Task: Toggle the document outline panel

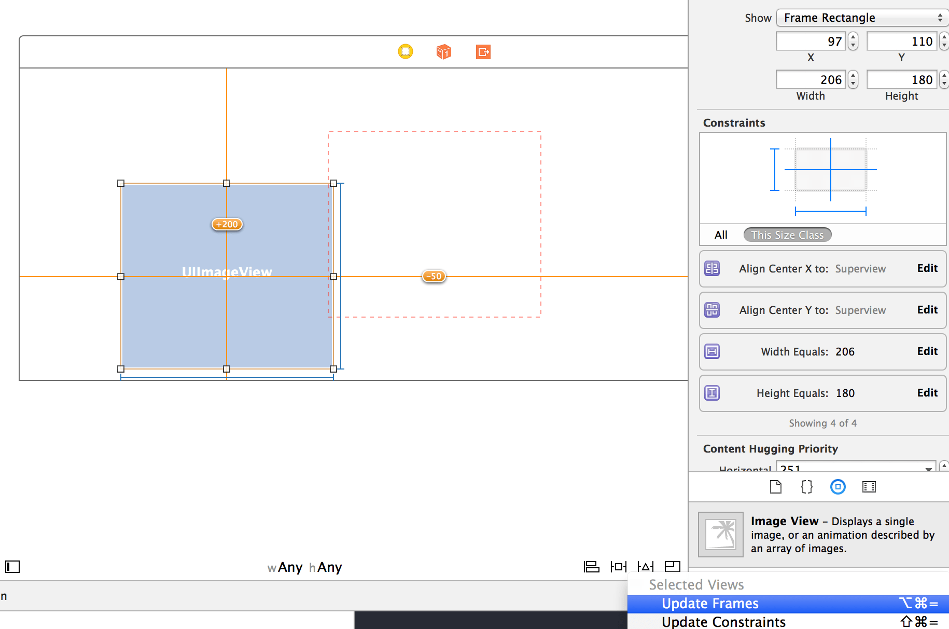Action: coord(12,566)
